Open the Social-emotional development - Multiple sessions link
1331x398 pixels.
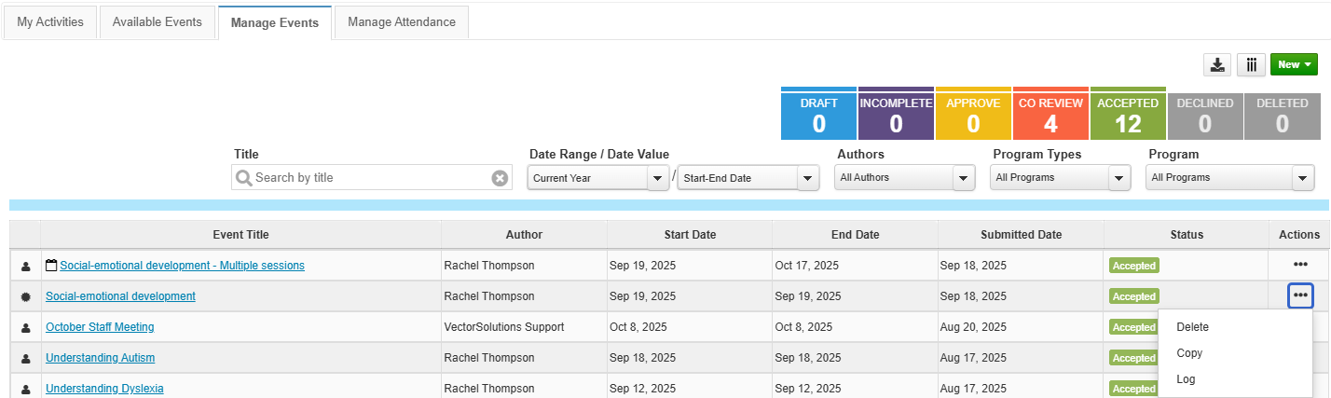coord(182,266)
